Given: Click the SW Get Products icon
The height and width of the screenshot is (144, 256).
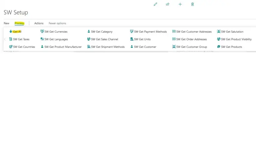Looking at the screenshot, I should pos(219,47).
